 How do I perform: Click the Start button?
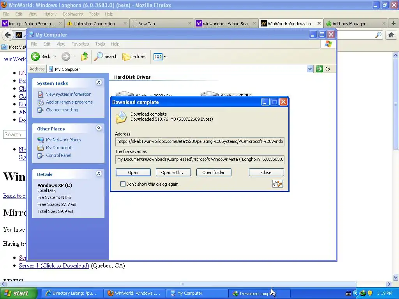pos(19,293)
